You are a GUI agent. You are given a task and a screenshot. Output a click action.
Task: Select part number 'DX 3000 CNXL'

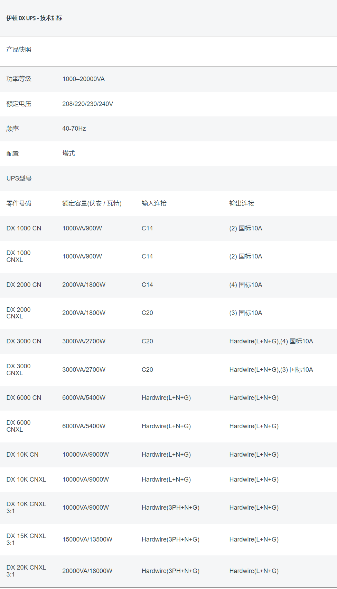(19, 370)
